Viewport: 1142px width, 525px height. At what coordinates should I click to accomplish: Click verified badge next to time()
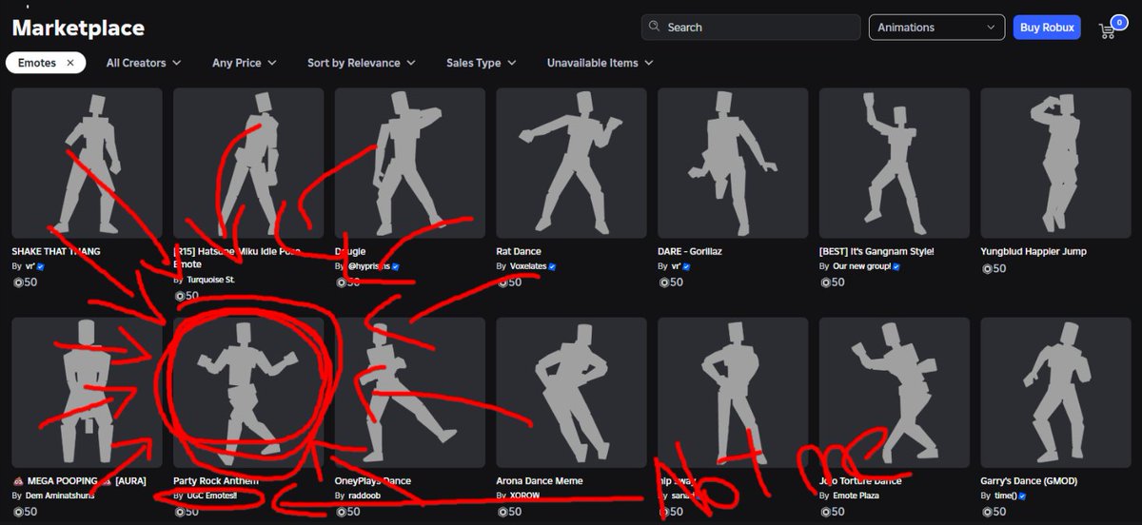tap(1023, 496)
